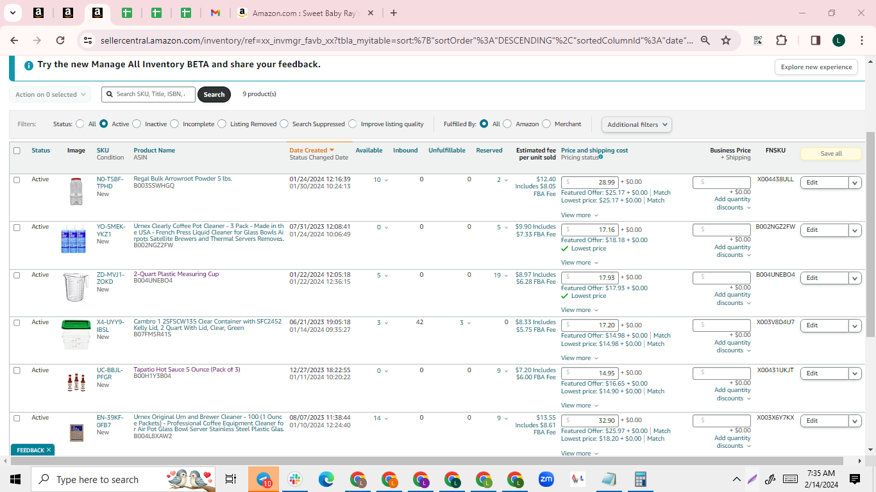Select Listing Removed status filter

(222, 124)
